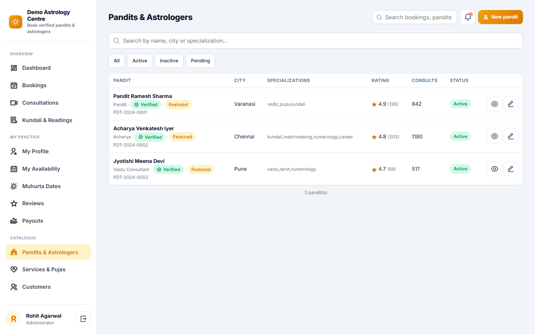Click the 3 pandit(s) count text
The image size is (535, 334).
tap(316, 193)
